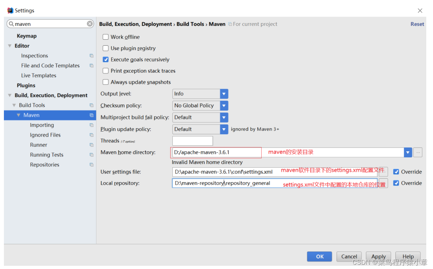Click project-scope icon beside Maven row

click(91, 115)
